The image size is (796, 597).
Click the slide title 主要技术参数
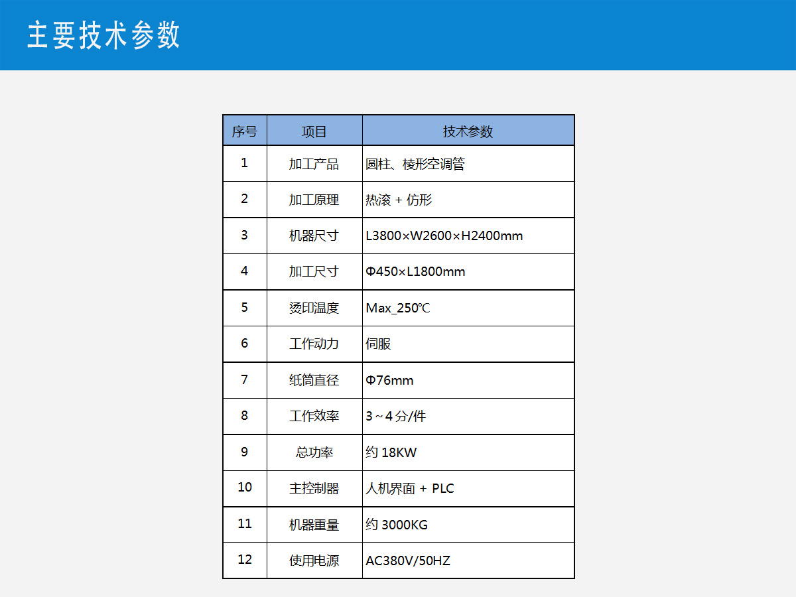(103, 35)
